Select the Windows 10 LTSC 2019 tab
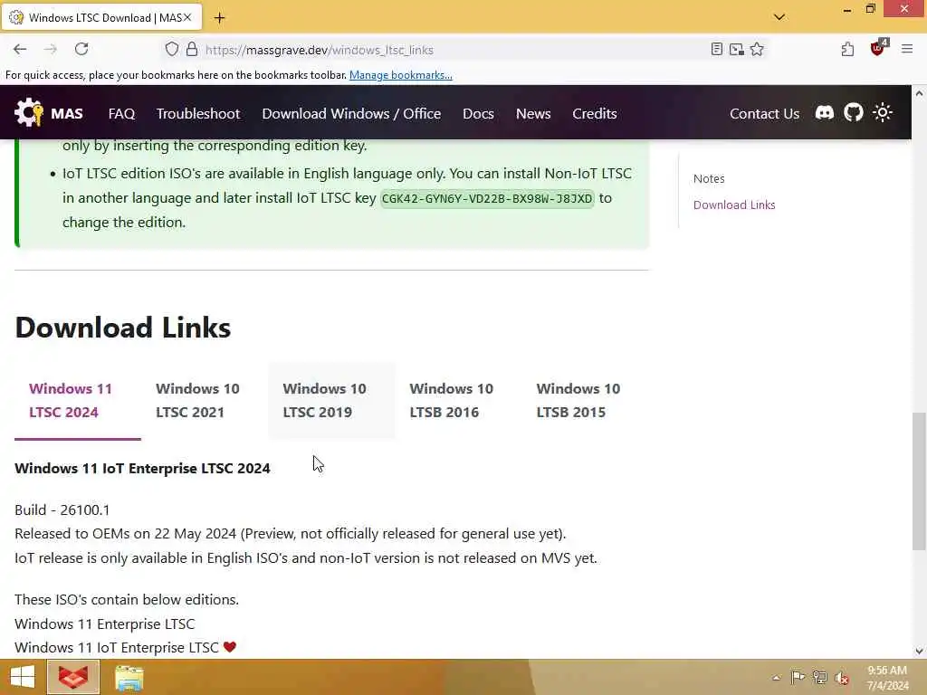Viewport: 927px width, 695px height. click(331, 401)
